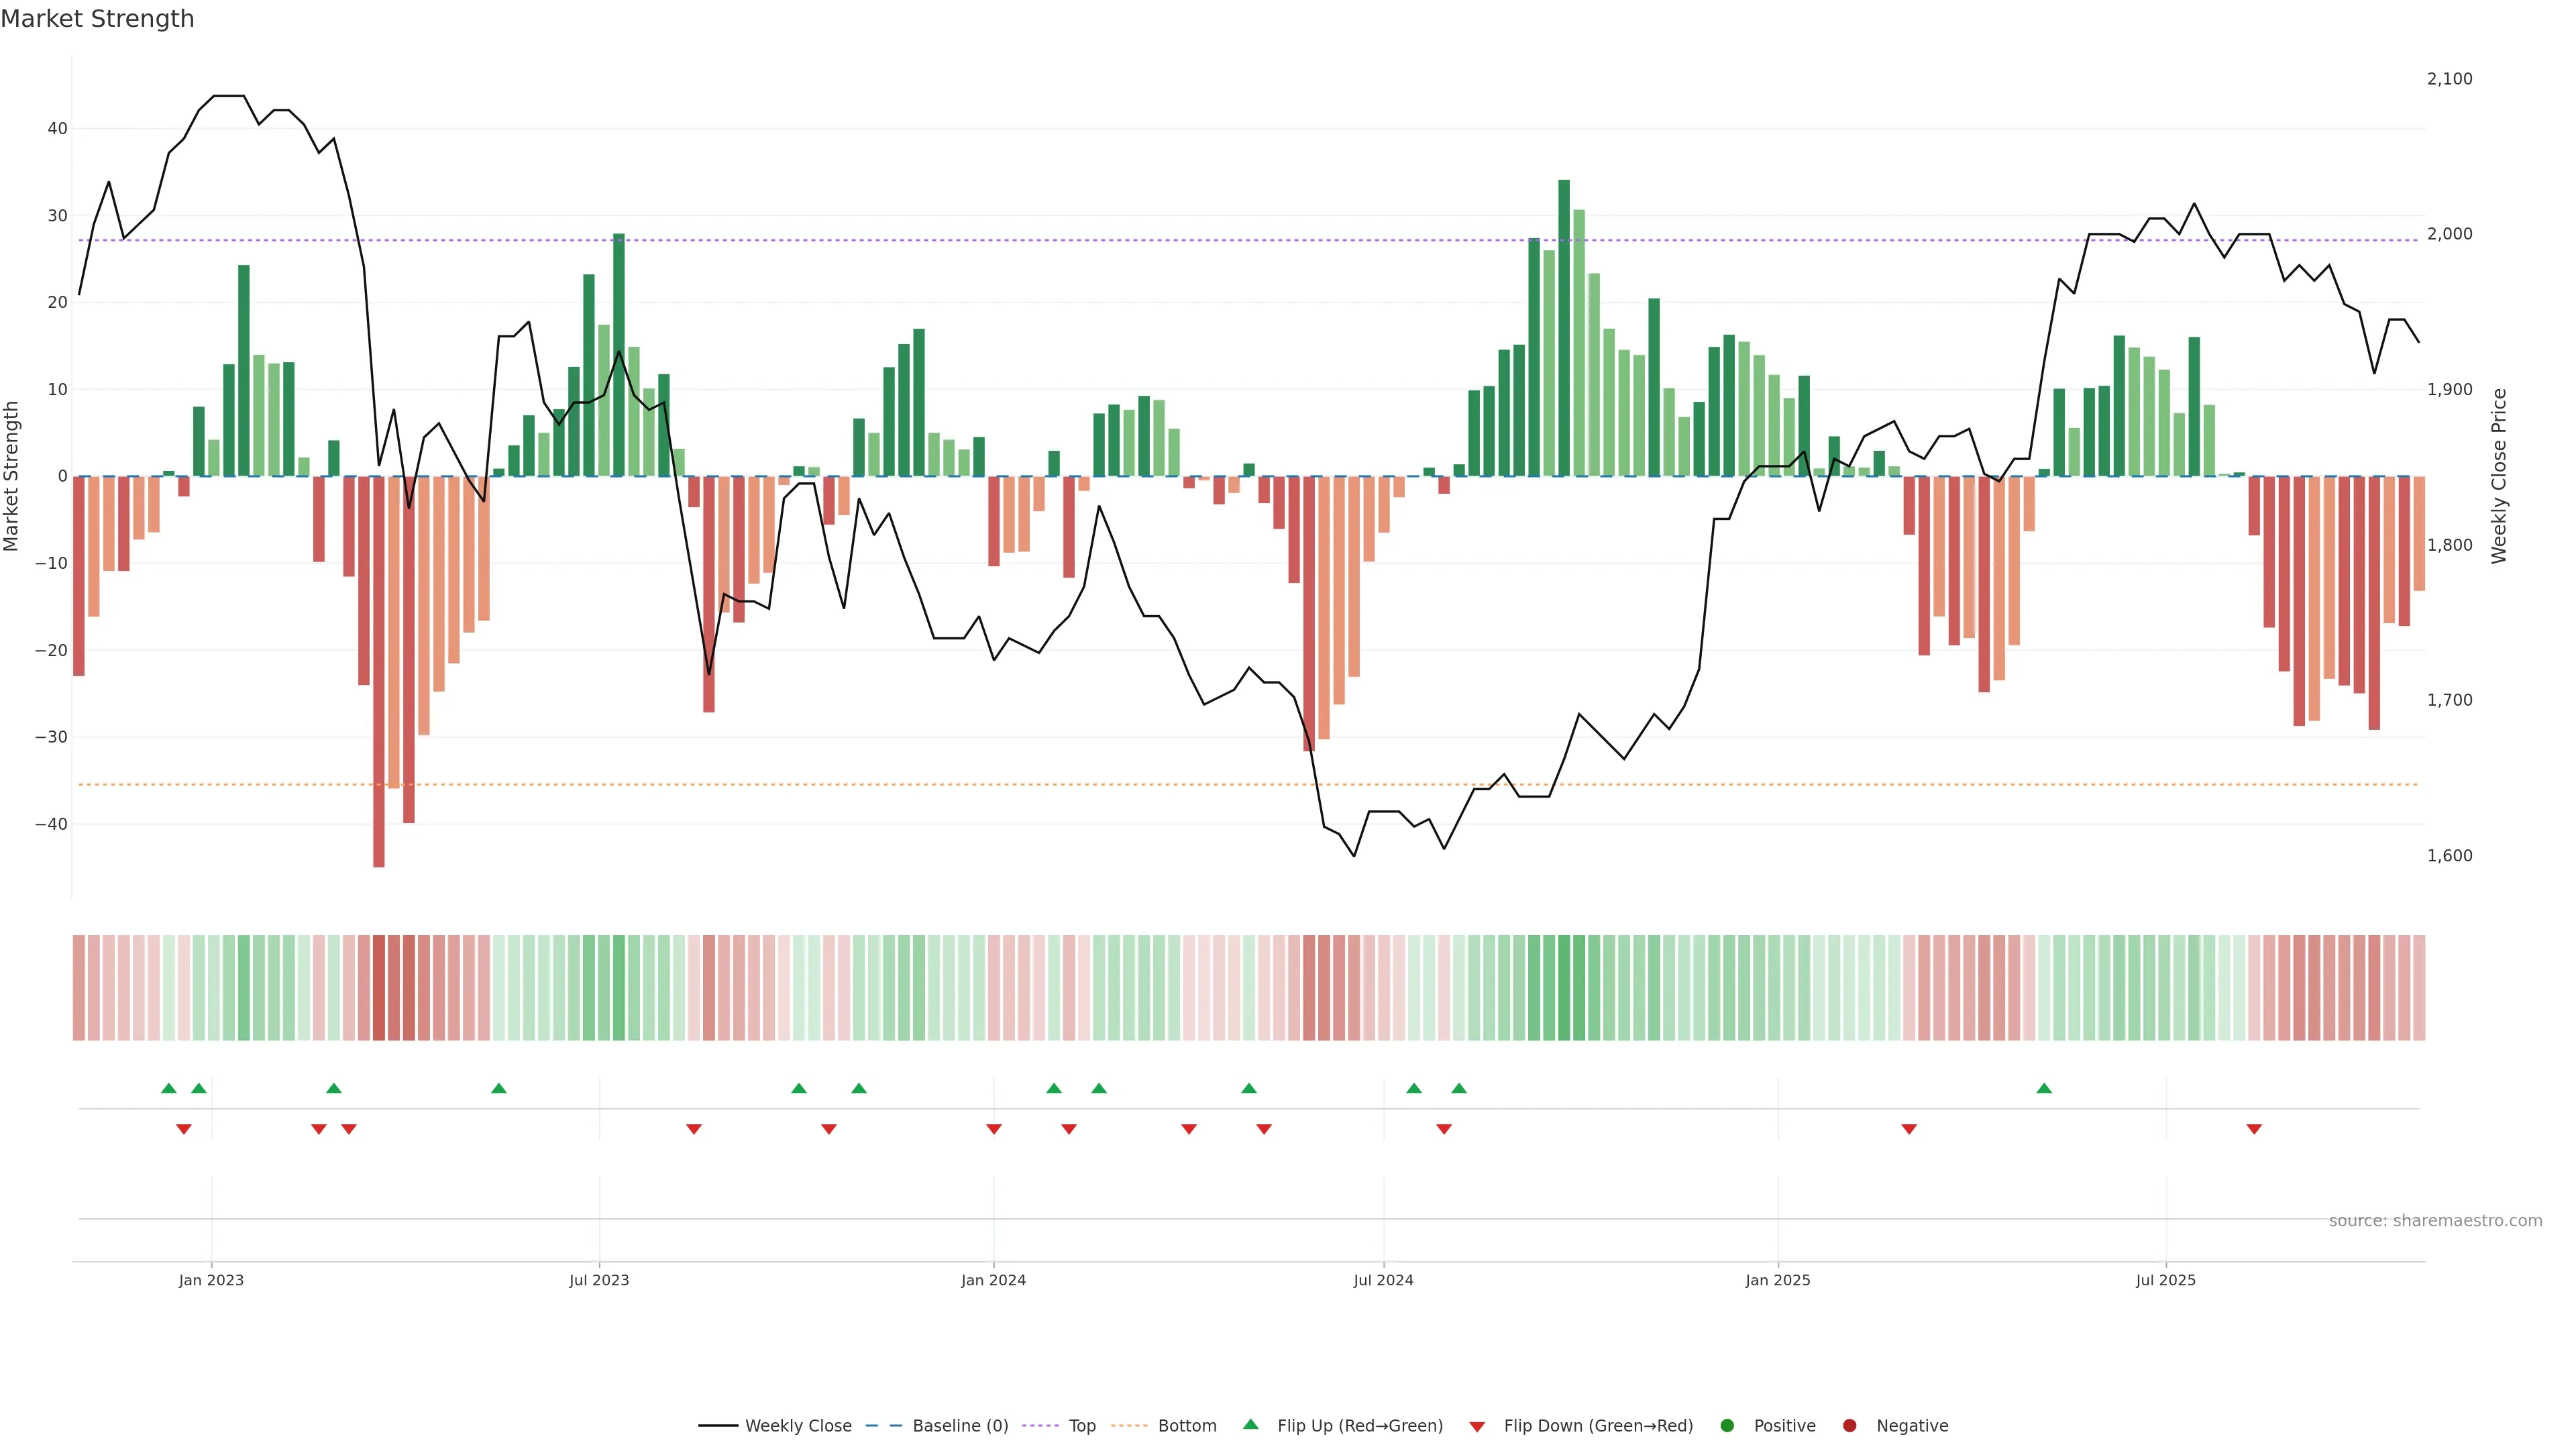Click the dark red Negative legend dot
The width and height of the screenshot is (2576, 1449).
tap(1849, 1425)
